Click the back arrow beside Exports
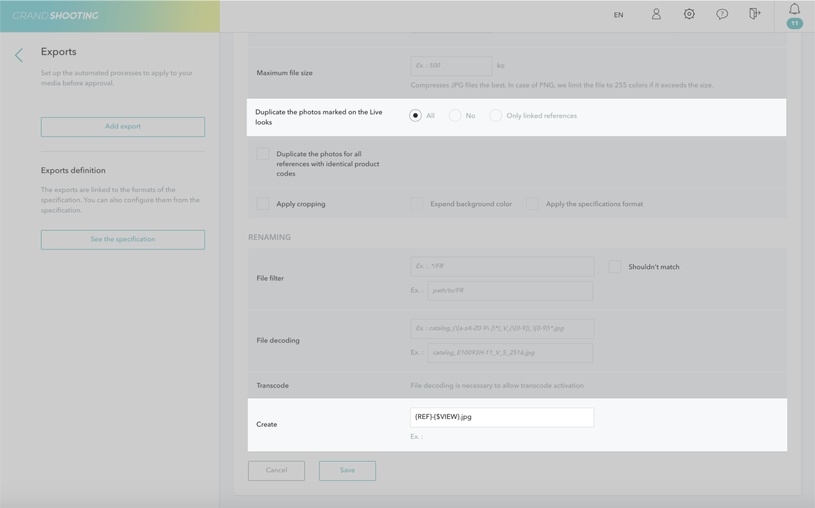Viewport: 815px width, 508px height. [19, 55]
